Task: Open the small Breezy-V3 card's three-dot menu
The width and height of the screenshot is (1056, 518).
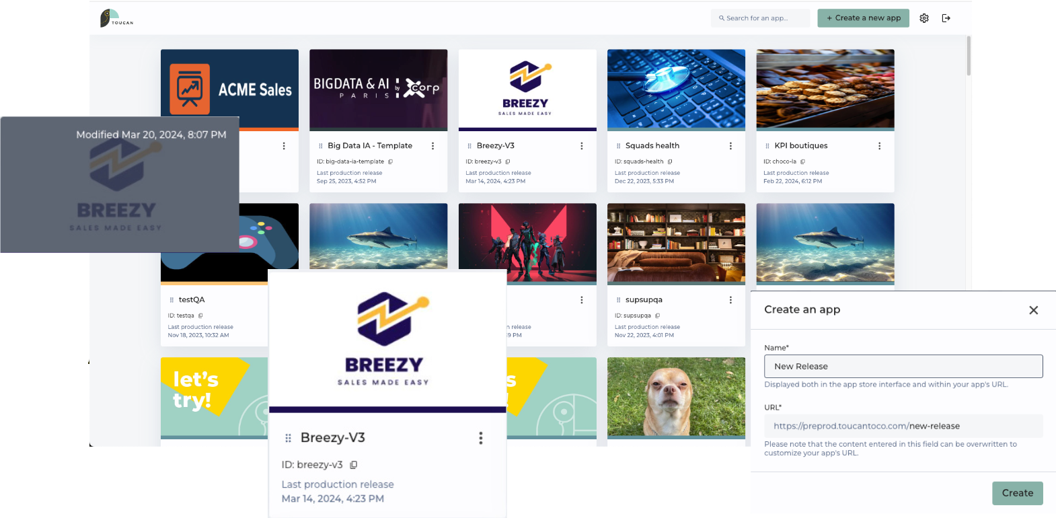Action: point(582,146)
